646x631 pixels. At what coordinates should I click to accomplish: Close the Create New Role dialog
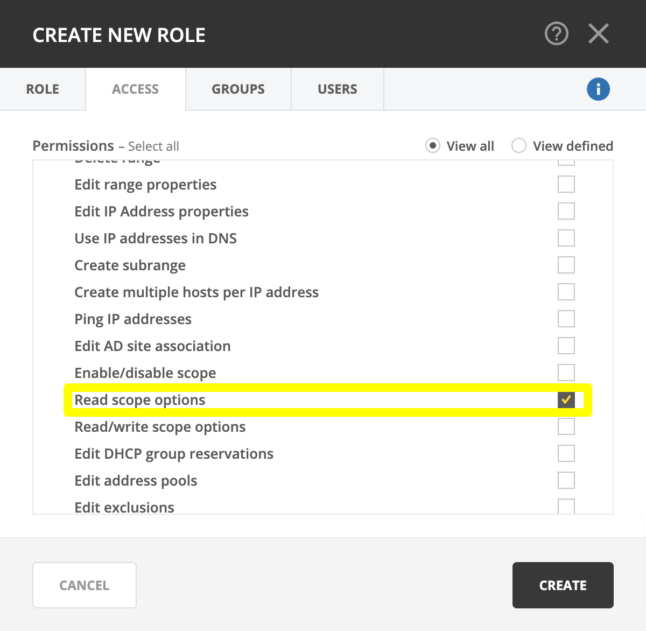coord(598,34)
